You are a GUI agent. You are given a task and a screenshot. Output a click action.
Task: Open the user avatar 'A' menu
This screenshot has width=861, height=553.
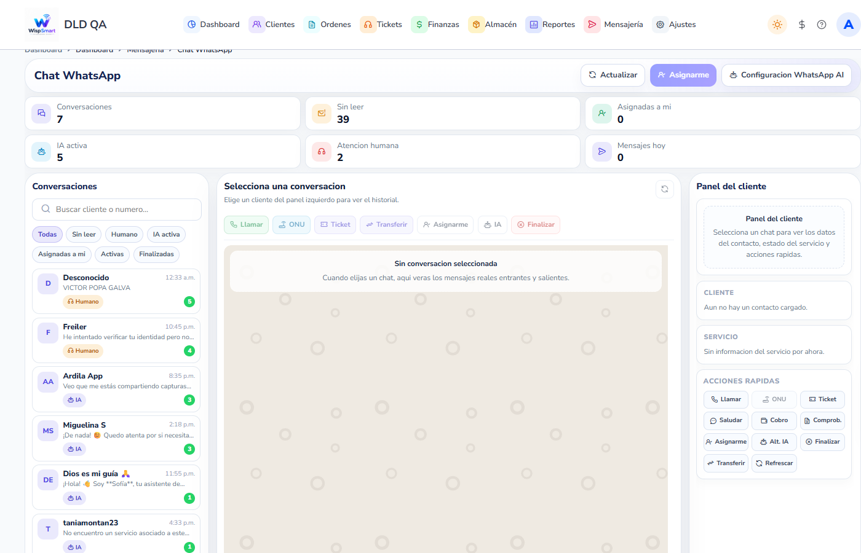[849, 25]
